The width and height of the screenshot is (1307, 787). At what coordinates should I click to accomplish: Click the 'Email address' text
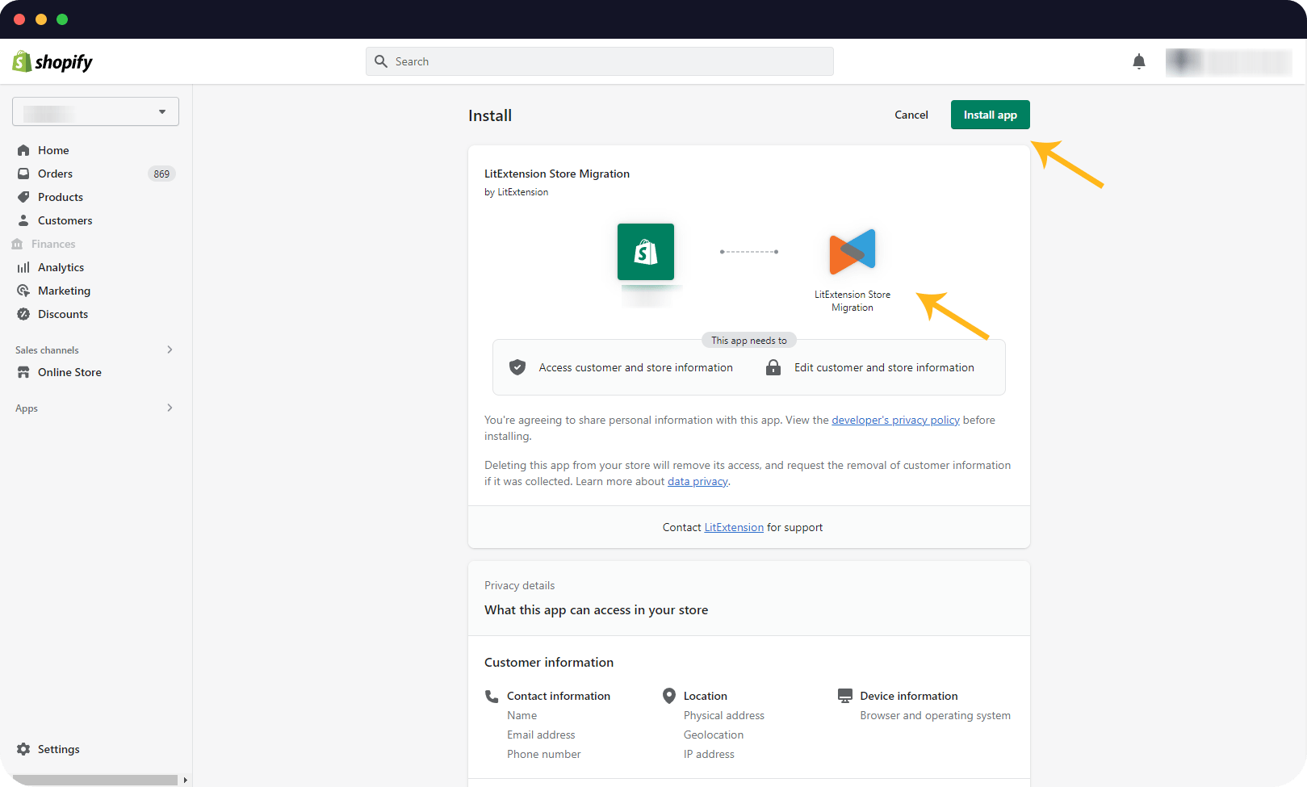[x=541, y=735]
